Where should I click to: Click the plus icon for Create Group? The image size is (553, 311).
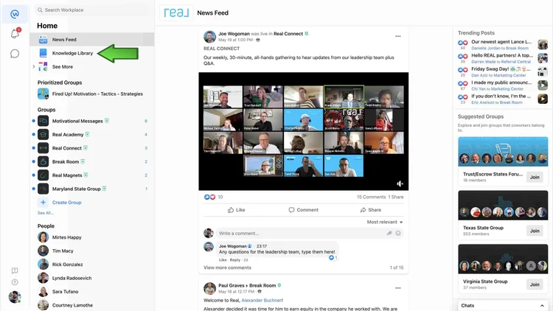coord(43,203)
